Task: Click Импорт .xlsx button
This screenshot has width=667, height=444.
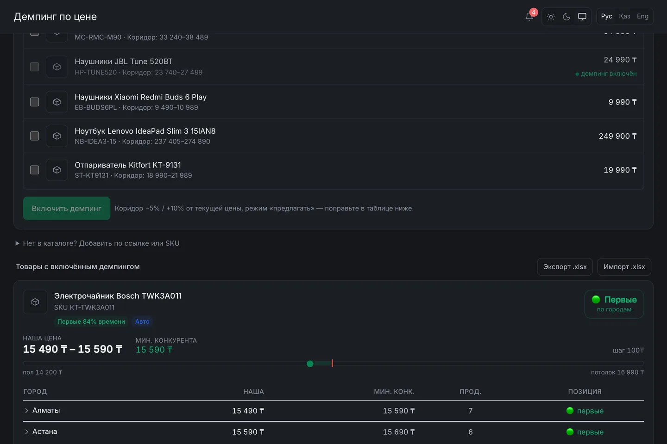Action: coord(624,267)
